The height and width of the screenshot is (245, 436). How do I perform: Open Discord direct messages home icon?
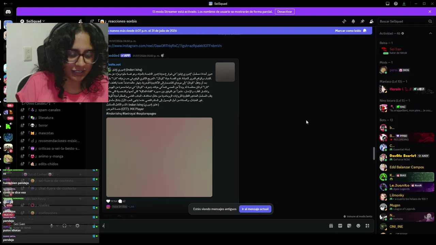(8, 12)
